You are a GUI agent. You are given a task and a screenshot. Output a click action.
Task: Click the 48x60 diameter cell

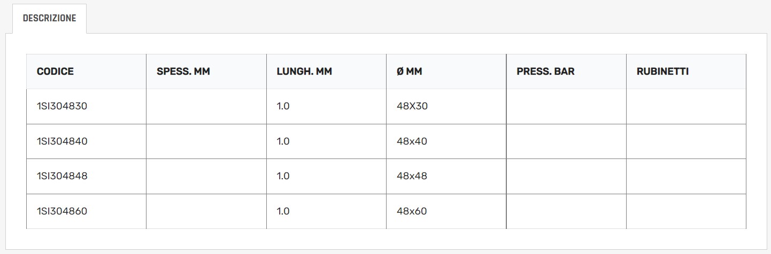tap(412, 211)
